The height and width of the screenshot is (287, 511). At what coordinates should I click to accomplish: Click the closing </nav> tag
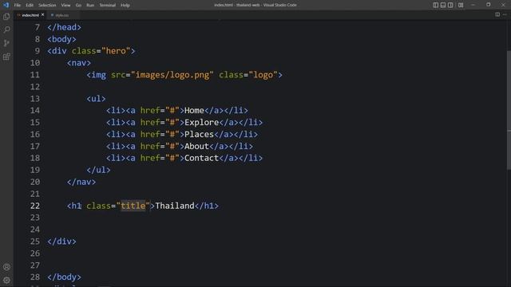click(81, 182)
